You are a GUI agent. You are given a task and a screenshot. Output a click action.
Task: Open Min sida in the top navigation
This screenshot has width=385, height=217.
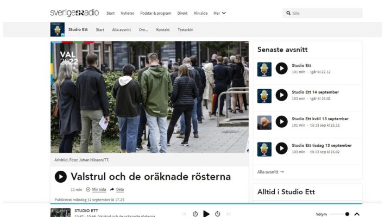(x=200, y=13)
